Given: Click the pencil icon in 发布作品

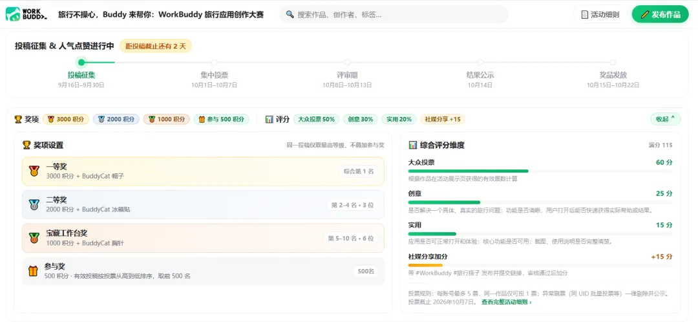Looking at the screenshot, I should click(644, 14).
